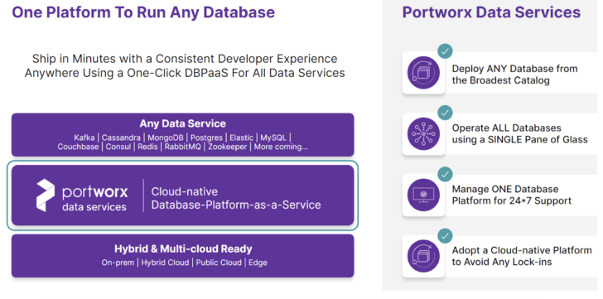Click the Adopt a Cloud-native Platform icon
This screenshot has width=603, height=299.
[423, 256]
